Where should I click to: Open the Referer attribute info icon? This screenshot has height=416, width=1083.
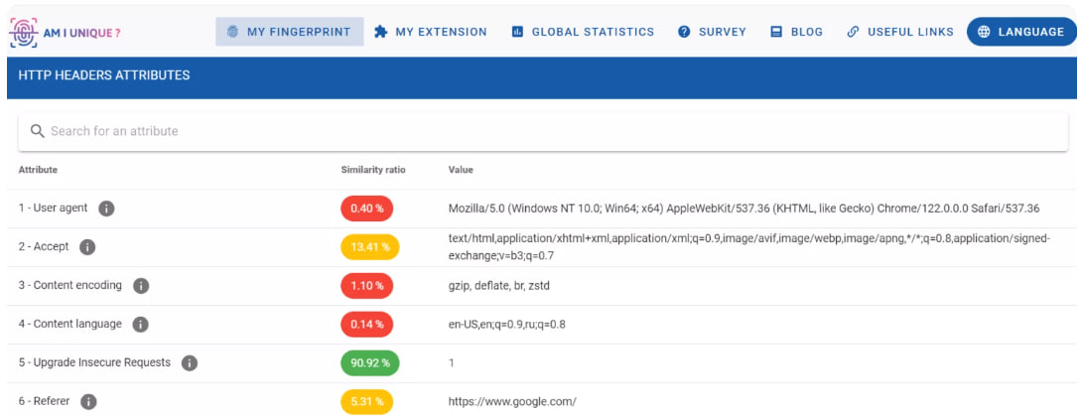(x=88, y=402)
